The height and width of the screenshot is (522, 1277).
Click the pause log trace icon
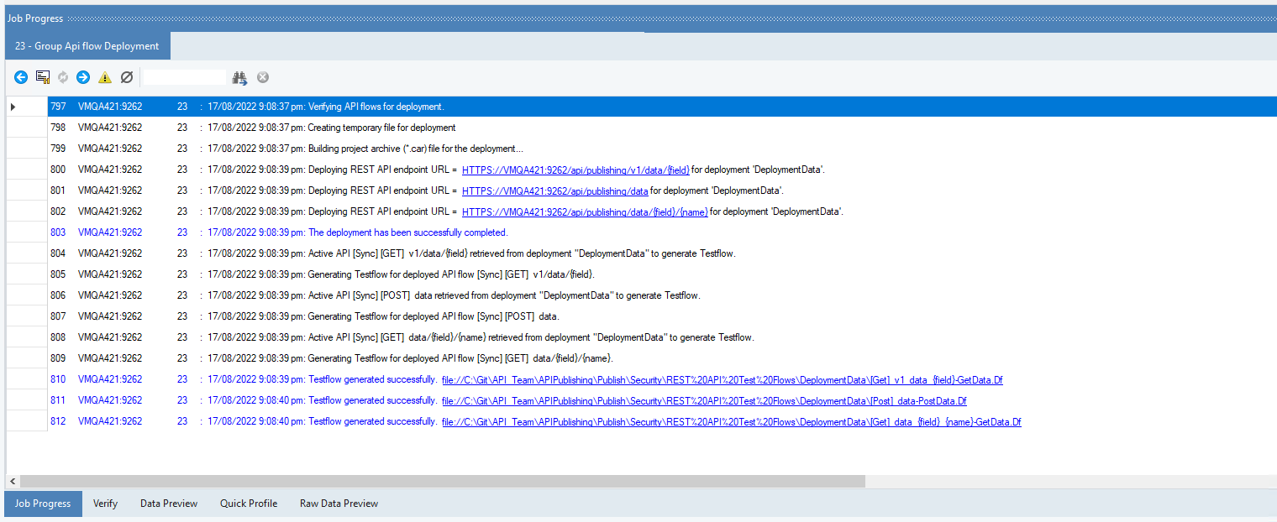(x=43, y=77)
